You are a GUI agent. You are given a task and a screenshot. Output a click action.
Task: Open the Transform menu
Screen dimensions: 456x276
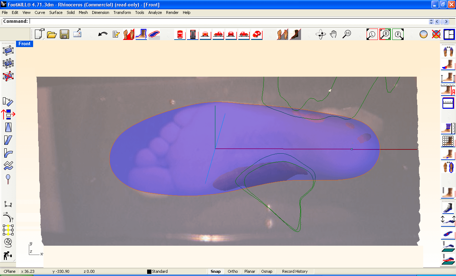[x=122, y=12]
